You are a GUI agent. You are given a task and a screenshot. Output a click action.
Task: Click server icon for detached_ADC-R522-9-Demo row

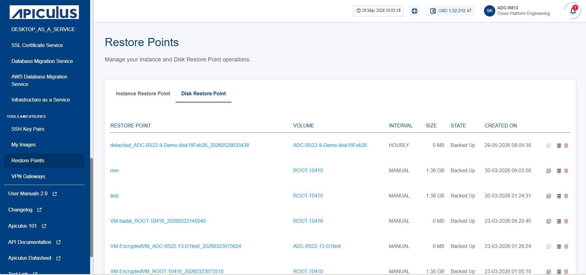pyautogui.click(x=559, y=145)
